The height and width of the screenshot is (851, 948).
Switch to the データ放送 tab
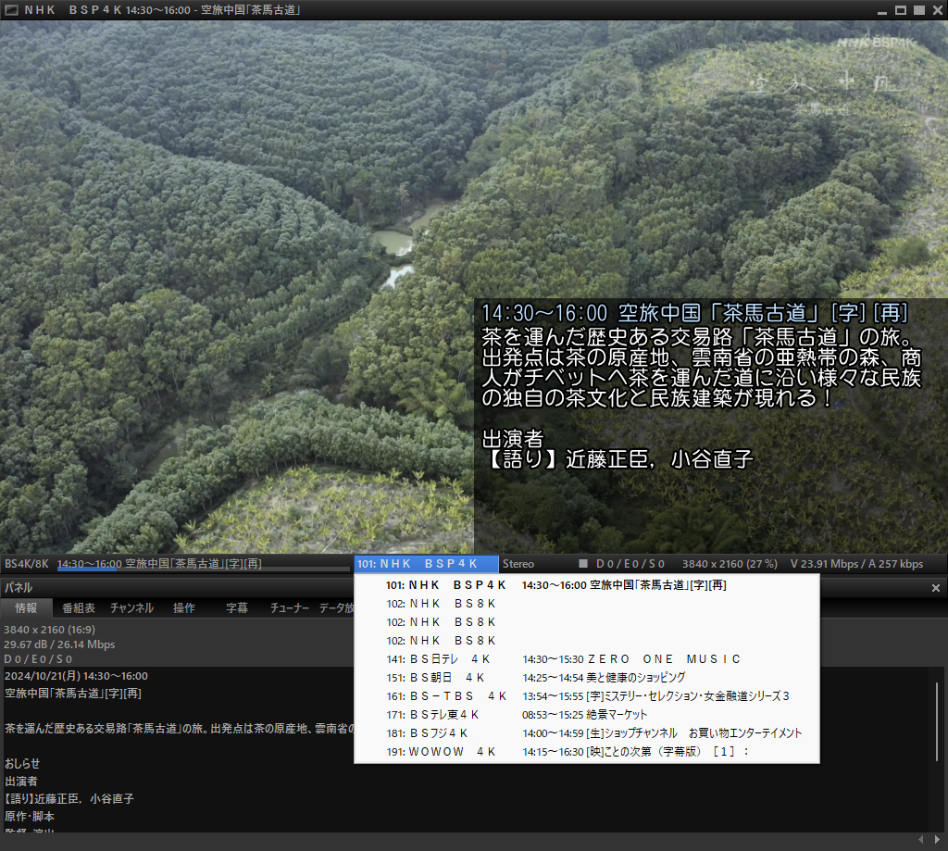[x=336, y=607]
